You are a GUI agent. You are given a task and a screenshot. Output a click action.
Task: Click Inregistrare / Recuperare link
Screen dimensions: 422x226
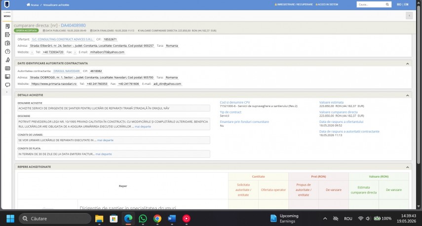294,4
